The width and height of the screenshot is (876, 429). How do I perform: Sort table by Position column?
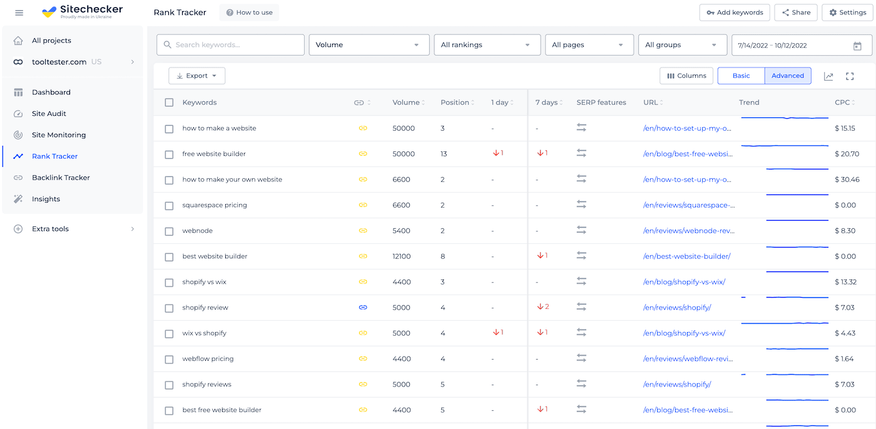tap(457, 103)
